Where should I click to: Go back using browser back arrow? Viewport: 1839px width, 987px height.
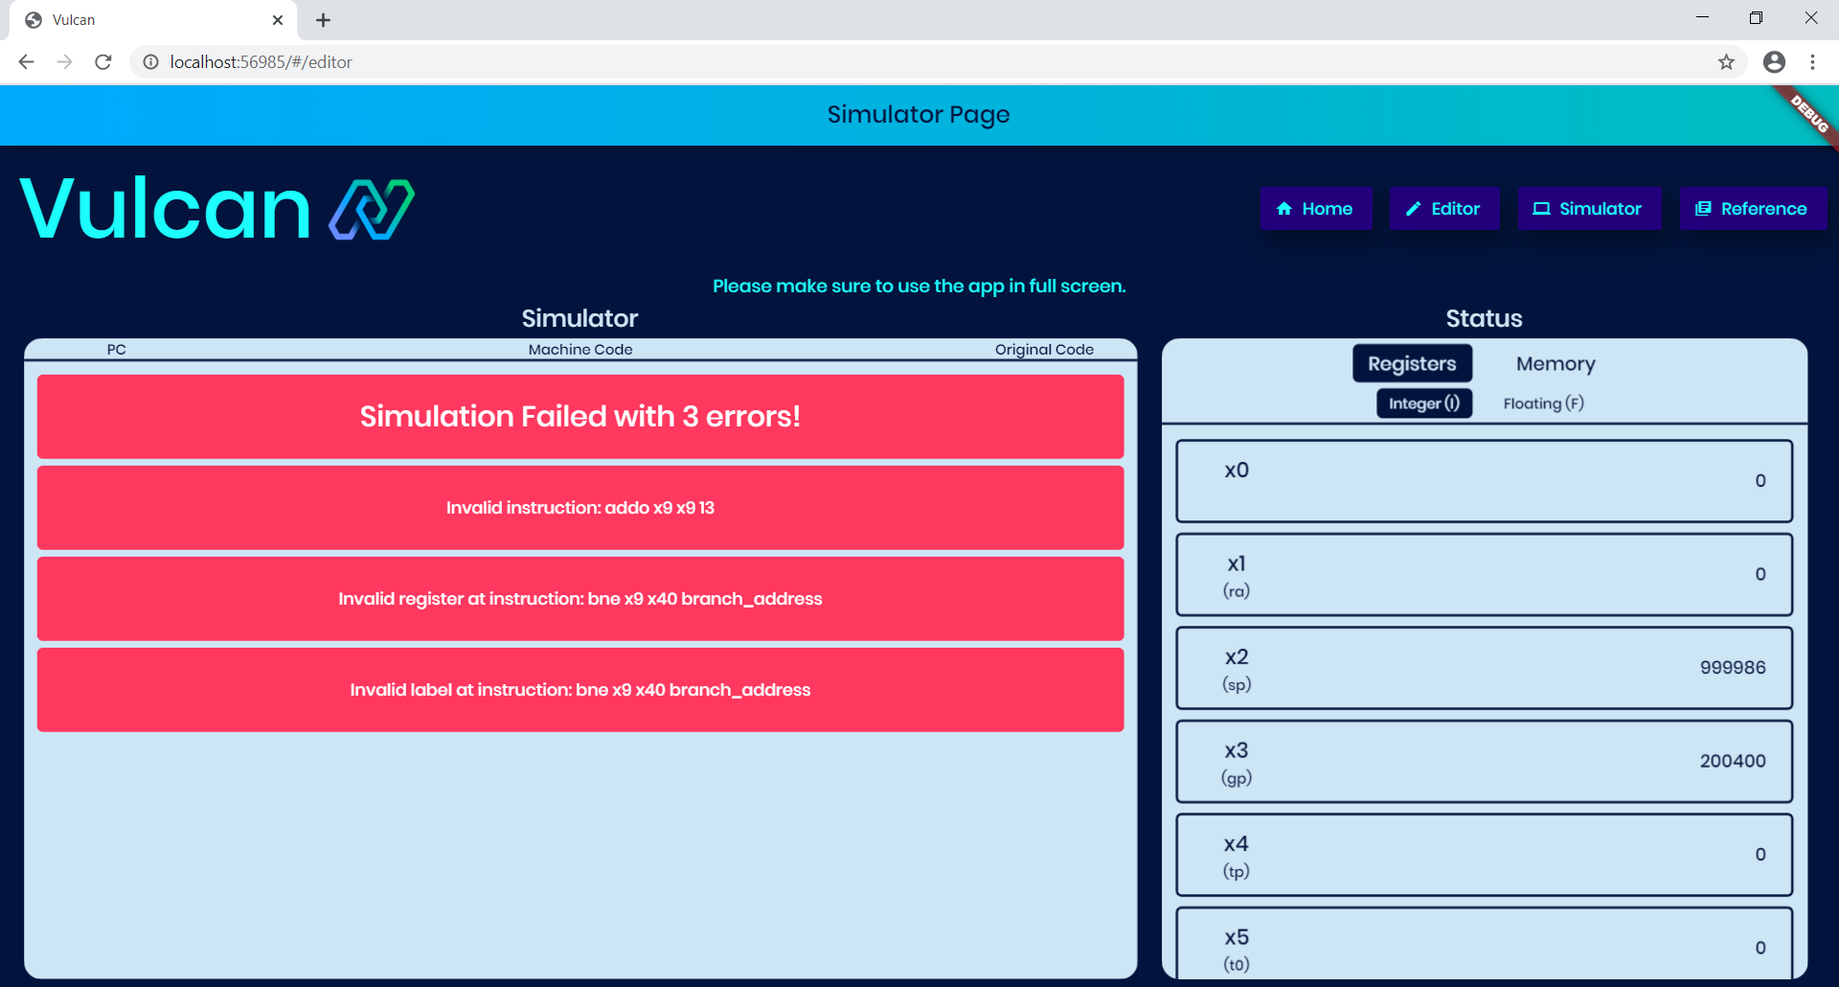click(26, 62)
